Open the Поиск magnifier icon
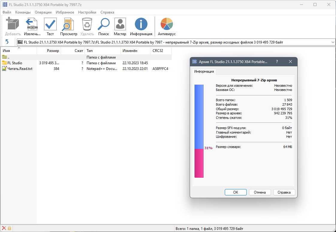Viewport: 336px width, 232px height. tap(104, 24)
